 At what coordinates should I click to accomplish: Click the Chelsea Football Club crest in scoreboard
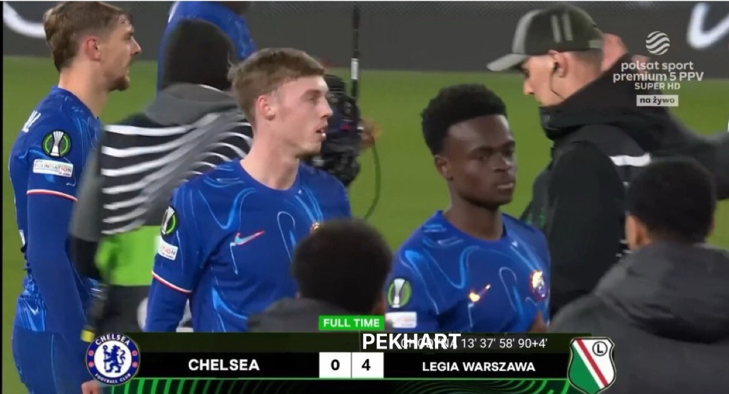(x=113, y=358)
